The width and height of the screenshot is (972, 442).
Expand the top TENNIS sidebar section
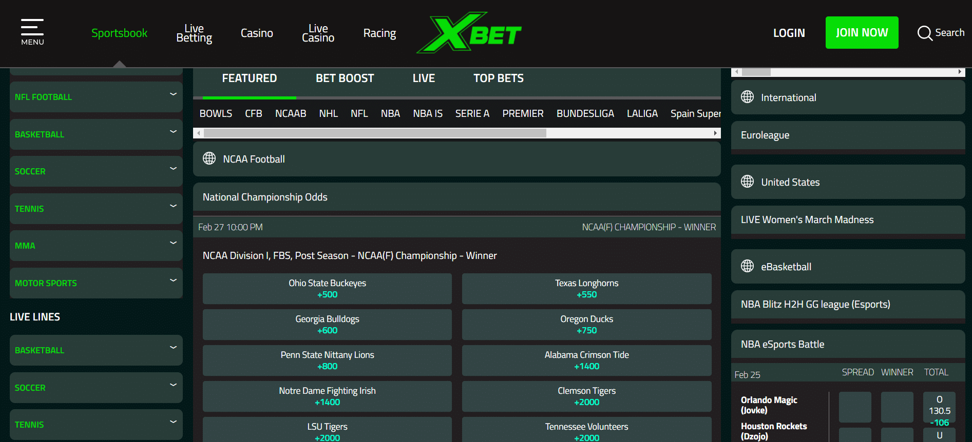[96, 209]
